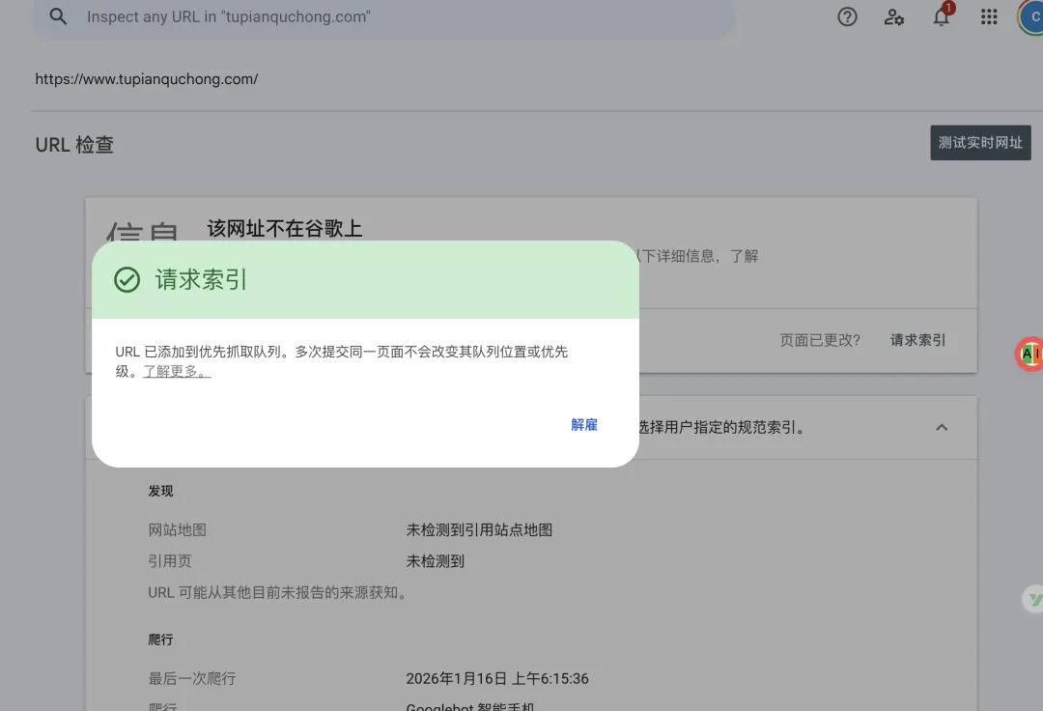
Task: Dismiss the dialog with the 解雇 button
Action: 584,425
